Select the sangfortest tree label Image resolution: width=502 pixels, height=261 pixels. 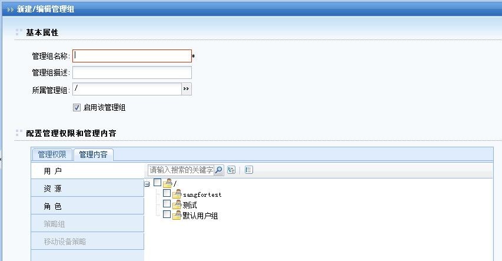tap(202, 194)
